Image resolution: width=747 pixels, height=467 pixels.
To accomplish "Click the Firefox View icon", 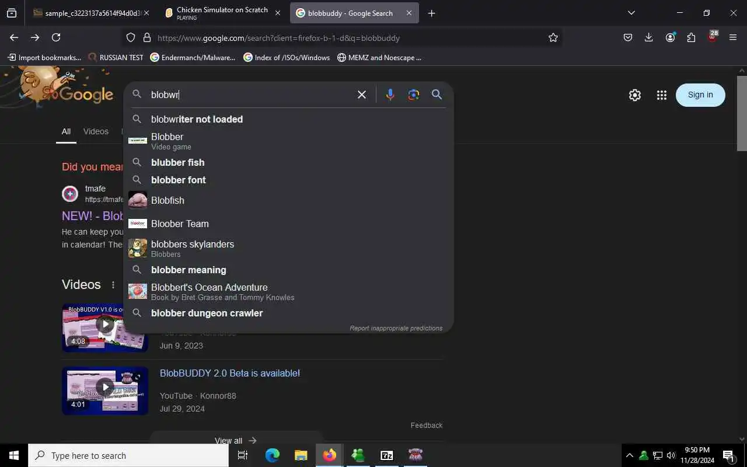I will click(12, 13).
